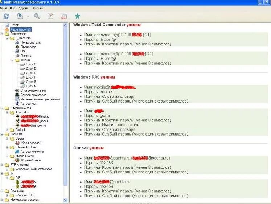Screen dimensions: 271x204
Task: Click the Windows RAS report heading
Action: [94, 77]
